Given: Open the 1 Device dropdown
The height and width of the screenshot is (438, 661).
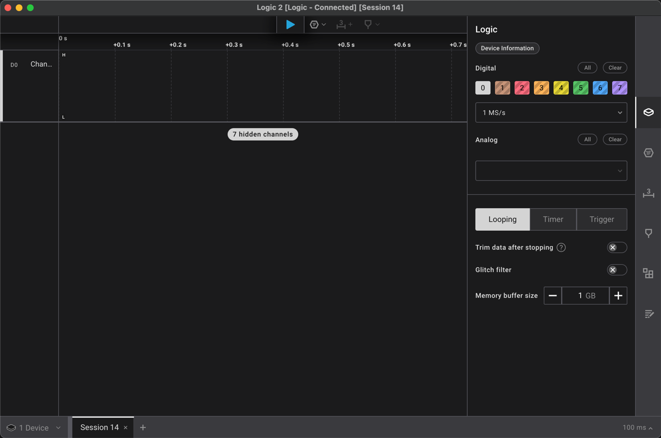Looking at the screenshot, I should pos(34,428).
